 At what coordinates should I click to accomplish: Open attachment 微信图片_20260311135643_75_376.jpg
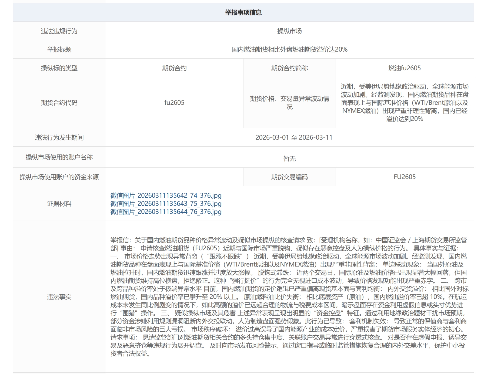point(166,204)
